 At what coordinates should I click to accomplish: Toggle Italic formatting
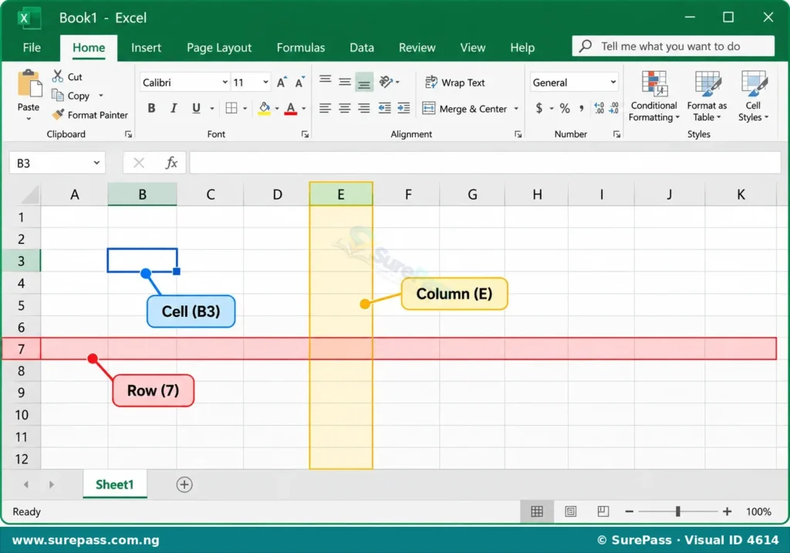[x=174, y=108]
